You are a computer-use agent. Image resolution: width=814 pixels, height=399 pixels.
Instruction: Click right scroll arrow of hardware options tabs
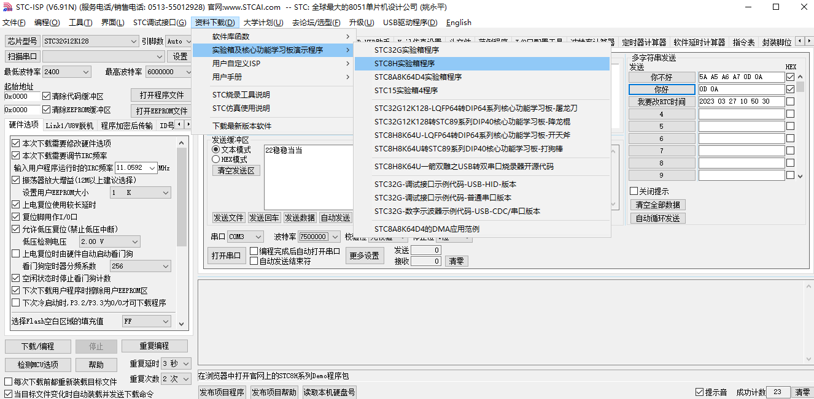pyautogui.click(x=187, y=124)
